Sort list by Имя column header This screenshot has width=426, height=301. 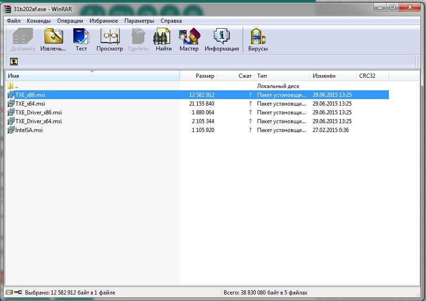[92, 75]
